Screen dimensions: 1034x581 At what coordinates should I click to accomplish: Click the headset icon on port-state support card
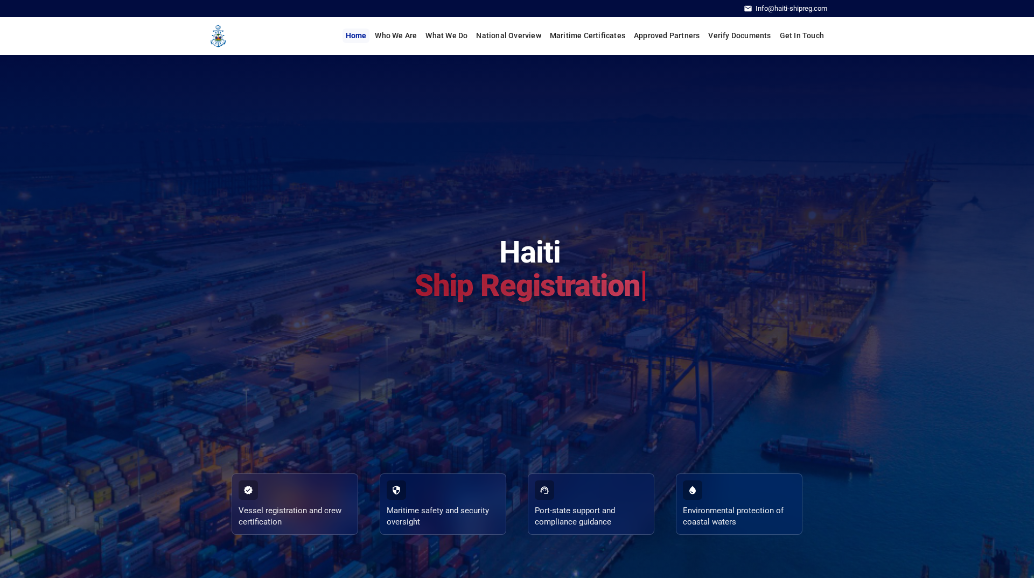(x=544, y=490)
